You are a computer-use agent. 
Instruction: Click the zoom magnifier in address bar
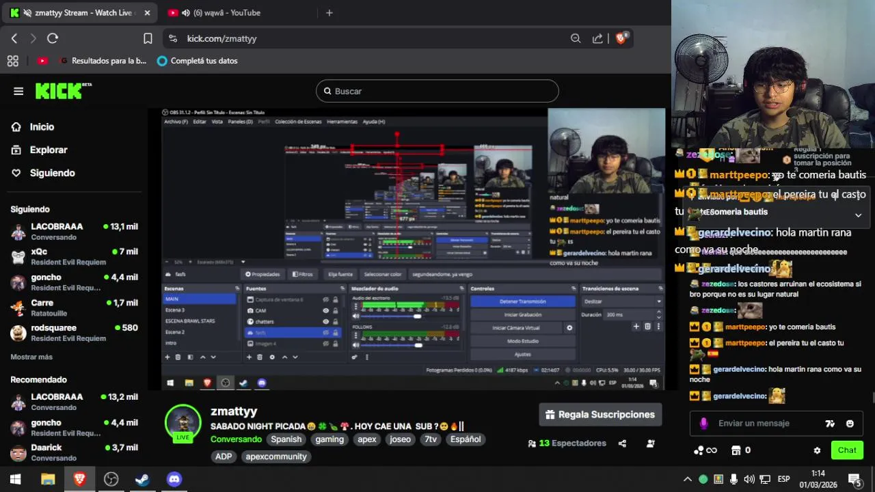tap(576, 38)
